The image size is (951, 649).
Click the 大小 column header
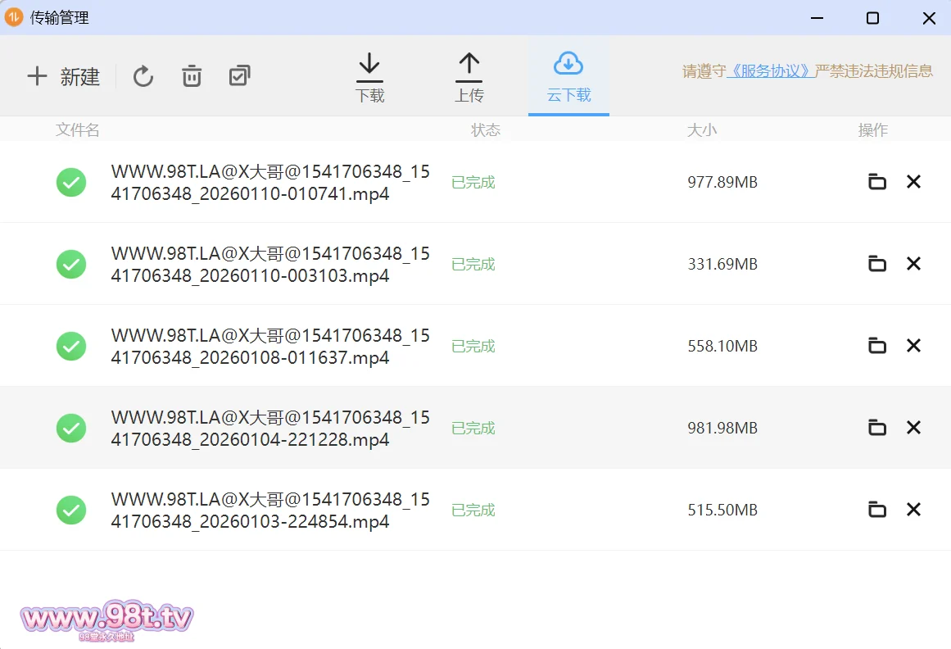coord(701,130)
